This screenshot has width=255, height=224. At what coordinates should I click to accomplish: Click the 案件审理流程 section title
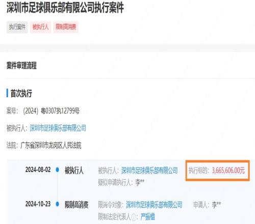coord(21,66)
